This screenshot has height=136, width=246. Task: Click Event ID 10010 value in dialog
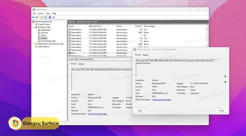(154, 87)
